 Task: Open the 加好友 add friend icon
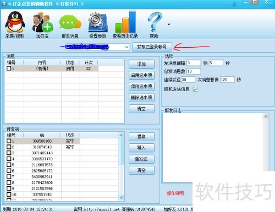coord(42,24)
